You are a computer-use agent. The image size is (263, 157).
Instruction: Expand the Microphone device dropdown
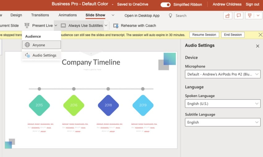point(222,74)
